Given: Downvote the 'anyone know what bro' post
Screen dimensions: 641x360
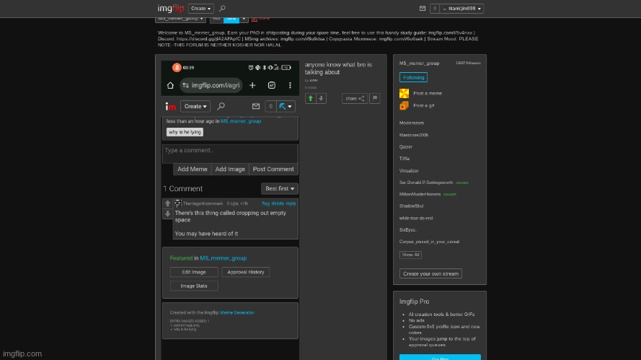Looking at the screenshot, I should tap(321, 98).
